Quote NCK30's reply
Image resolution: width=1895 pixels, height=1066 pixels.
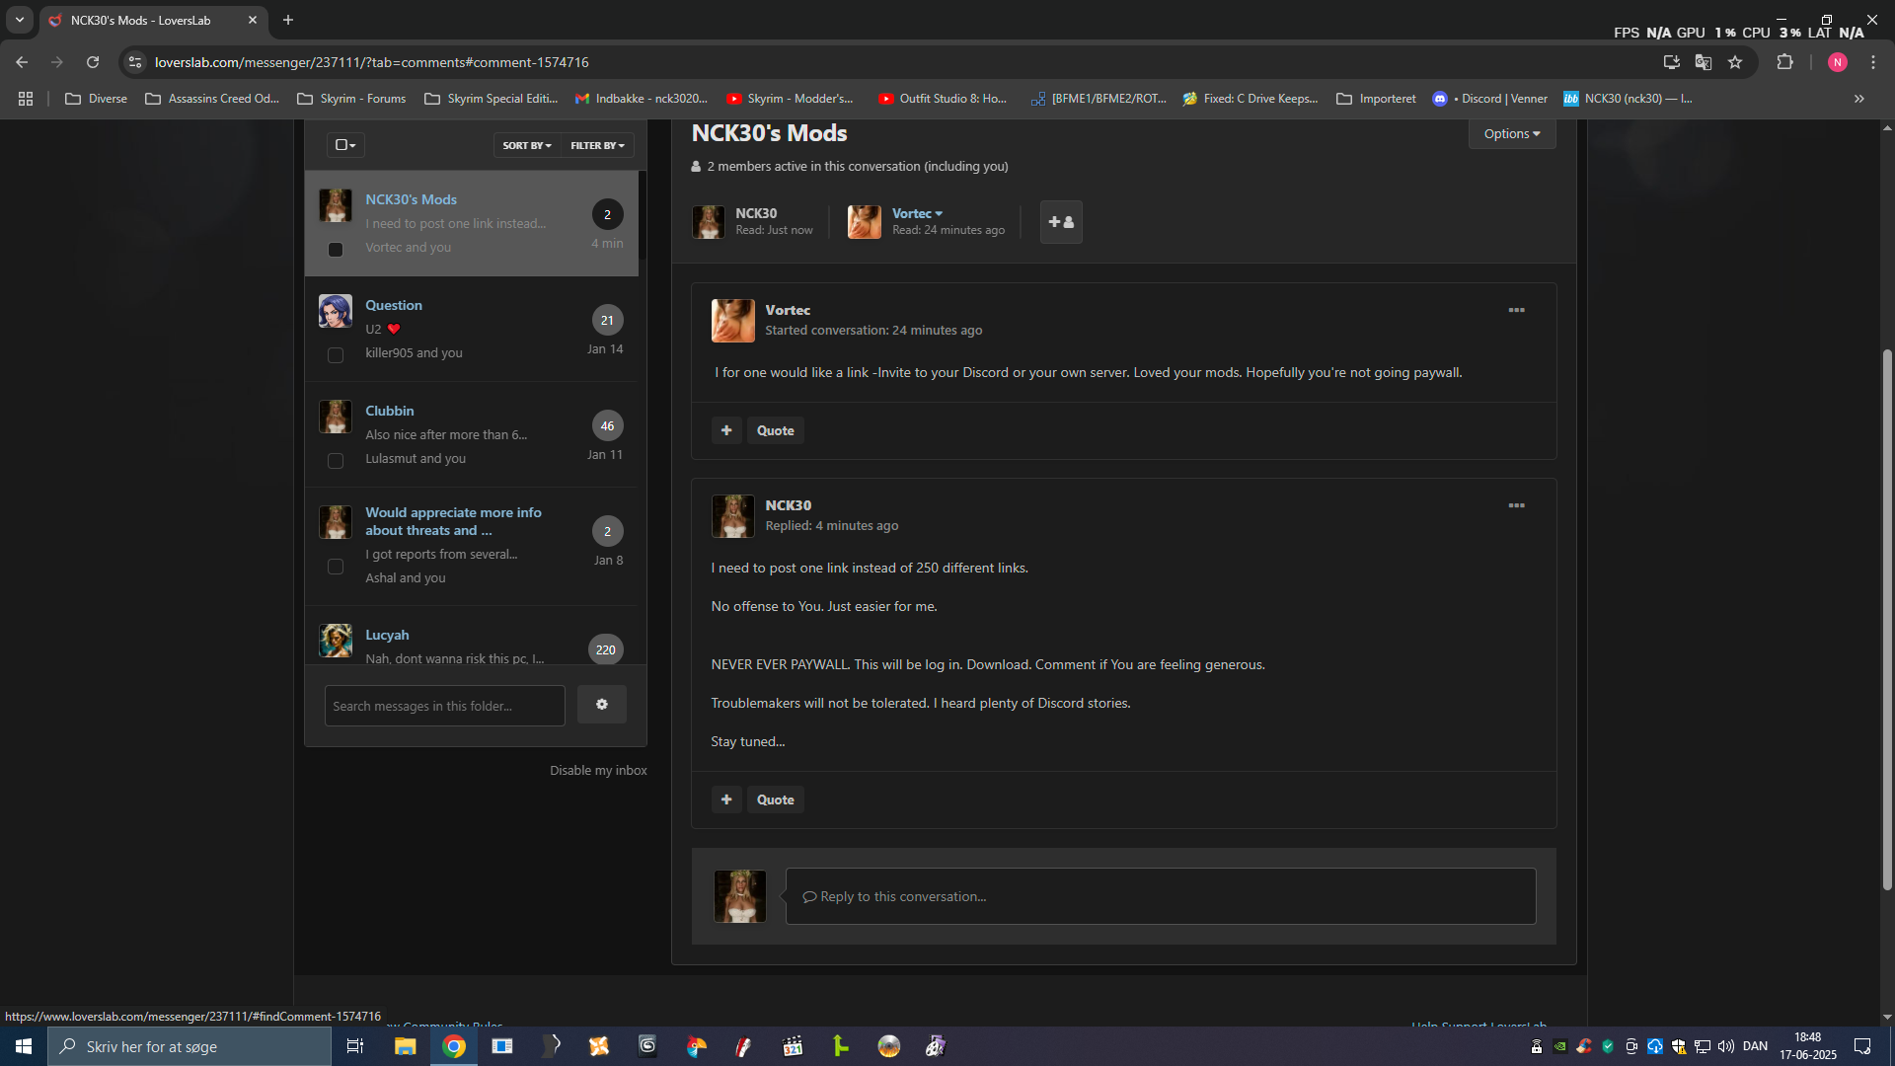tap(775, 799)
